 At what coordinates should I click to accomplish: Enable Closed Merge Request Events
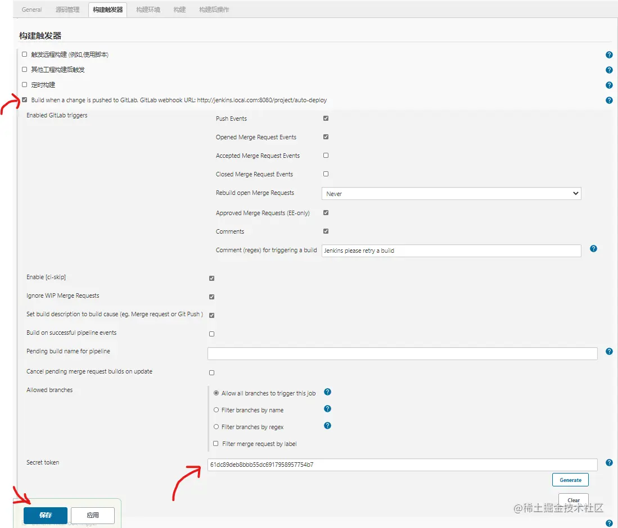point(326,174)
